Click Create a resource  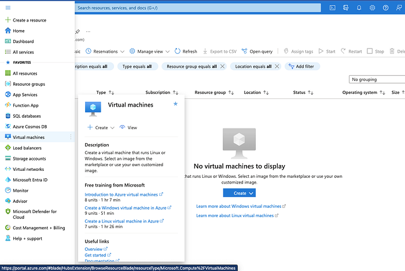tap(30, 20)
